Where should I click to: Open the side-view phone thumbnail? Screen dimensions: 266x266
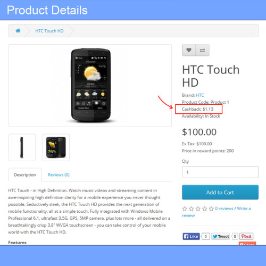(x=22, y=147)
